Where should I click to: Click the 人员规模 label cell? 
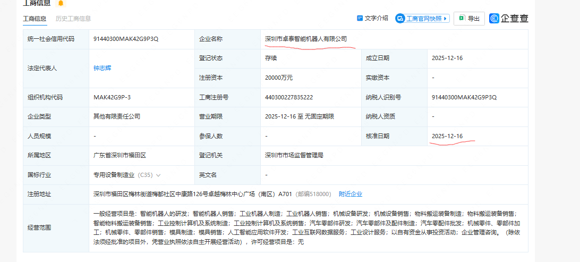(x=56, y=136)
